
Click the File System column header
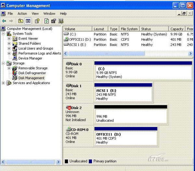coord(129,29)
